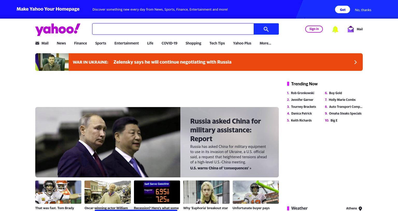Image resolution: width=398 pixels, height=211 pixels.
Task: Open Oscar-winning actor William story thumbnail
Action: point(108,192)
